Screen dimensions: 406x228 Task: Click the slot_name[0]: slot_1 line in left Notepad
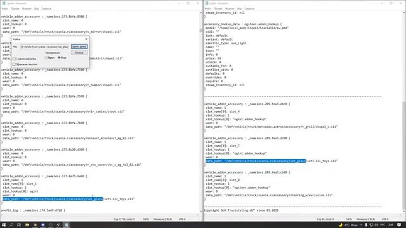[x=20, y=184]
